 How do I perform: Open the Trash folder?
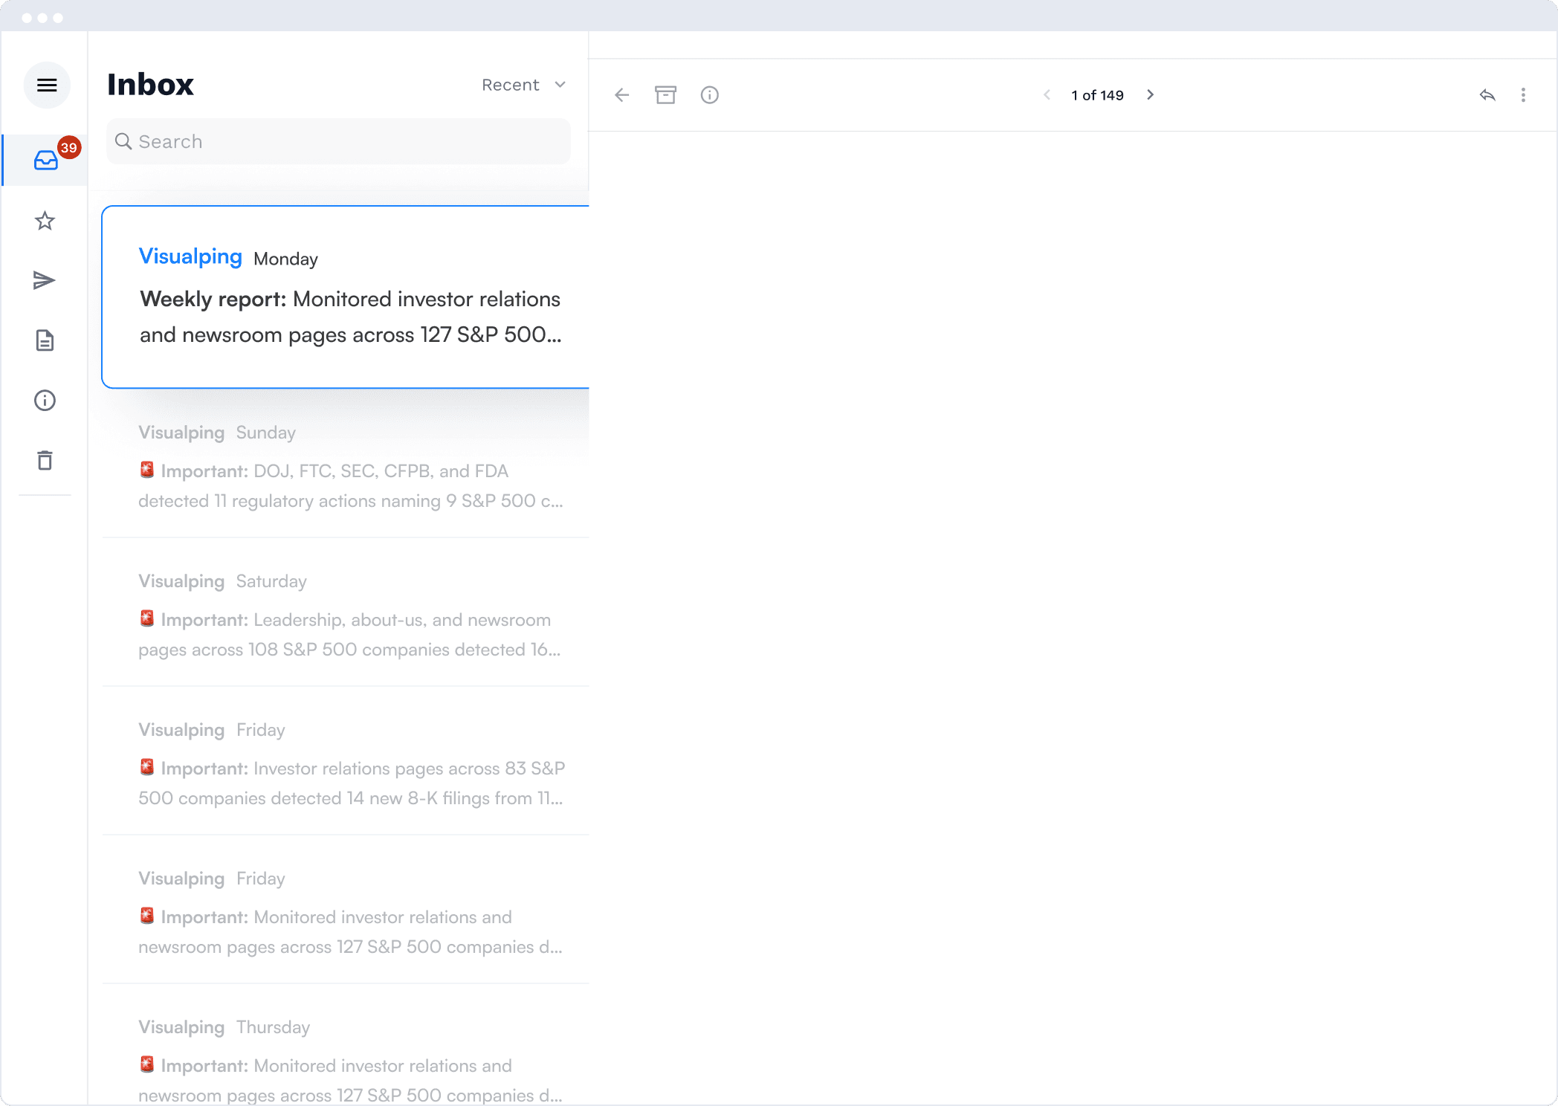tap(45, 460)
